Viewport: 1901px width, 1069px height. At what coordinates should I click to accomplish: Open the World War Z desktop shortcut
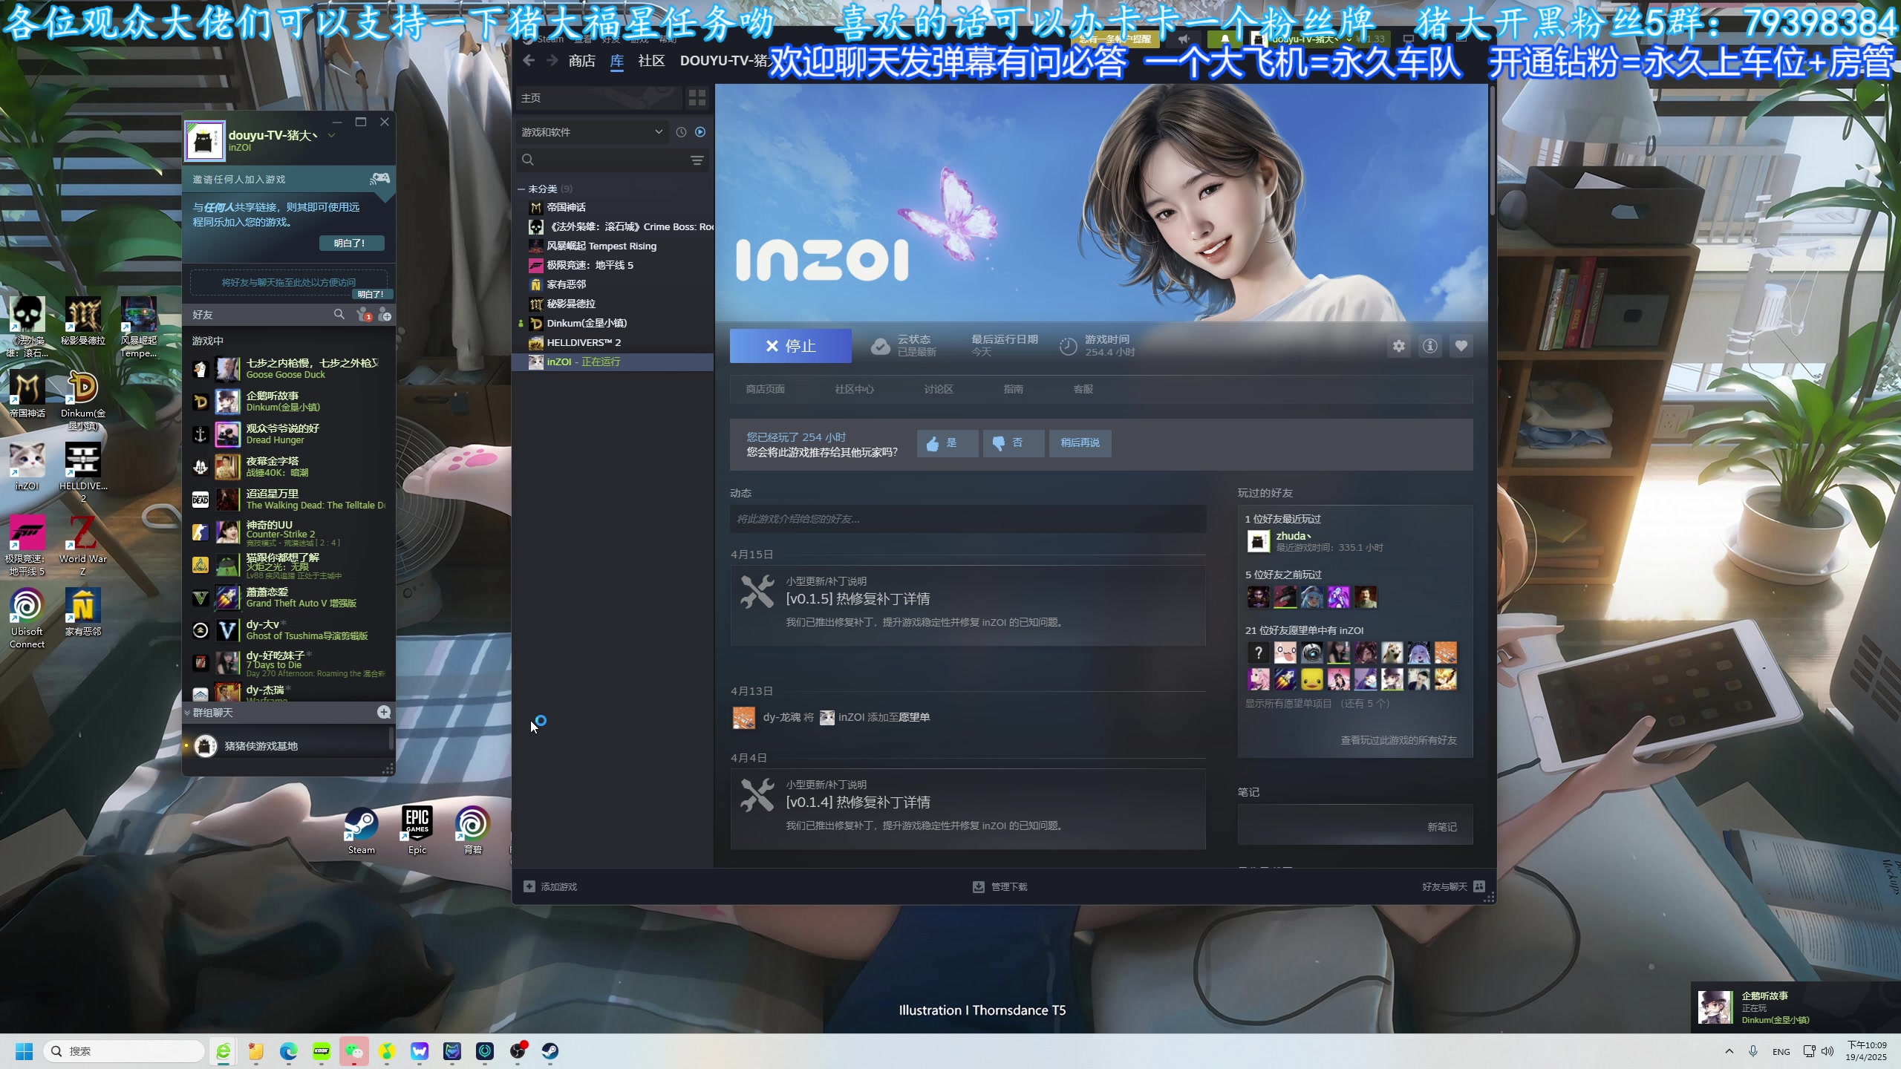pyautogui.click(x=83, y=545)
